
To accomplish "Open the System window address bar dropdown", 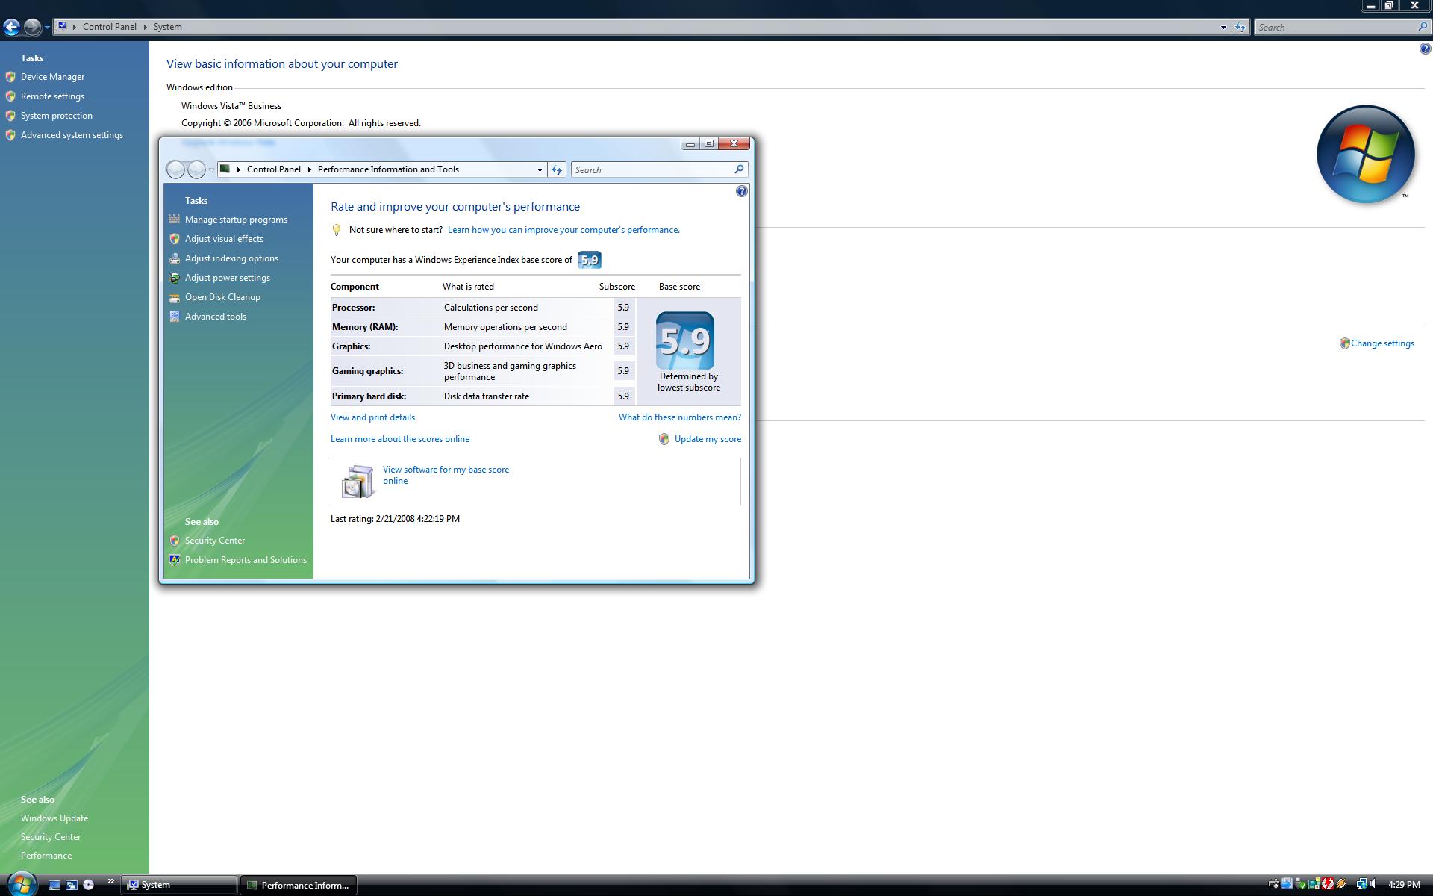I will [x=1223, y=28].
